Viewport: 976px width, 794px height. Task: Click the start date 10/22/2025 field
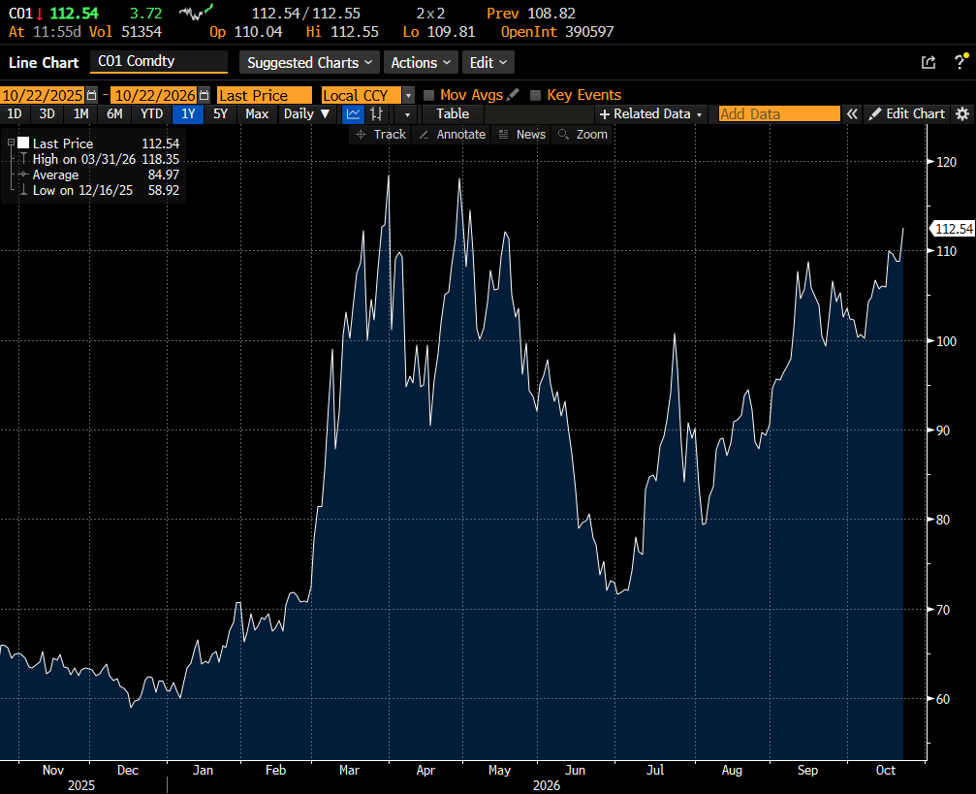point(43,95)
